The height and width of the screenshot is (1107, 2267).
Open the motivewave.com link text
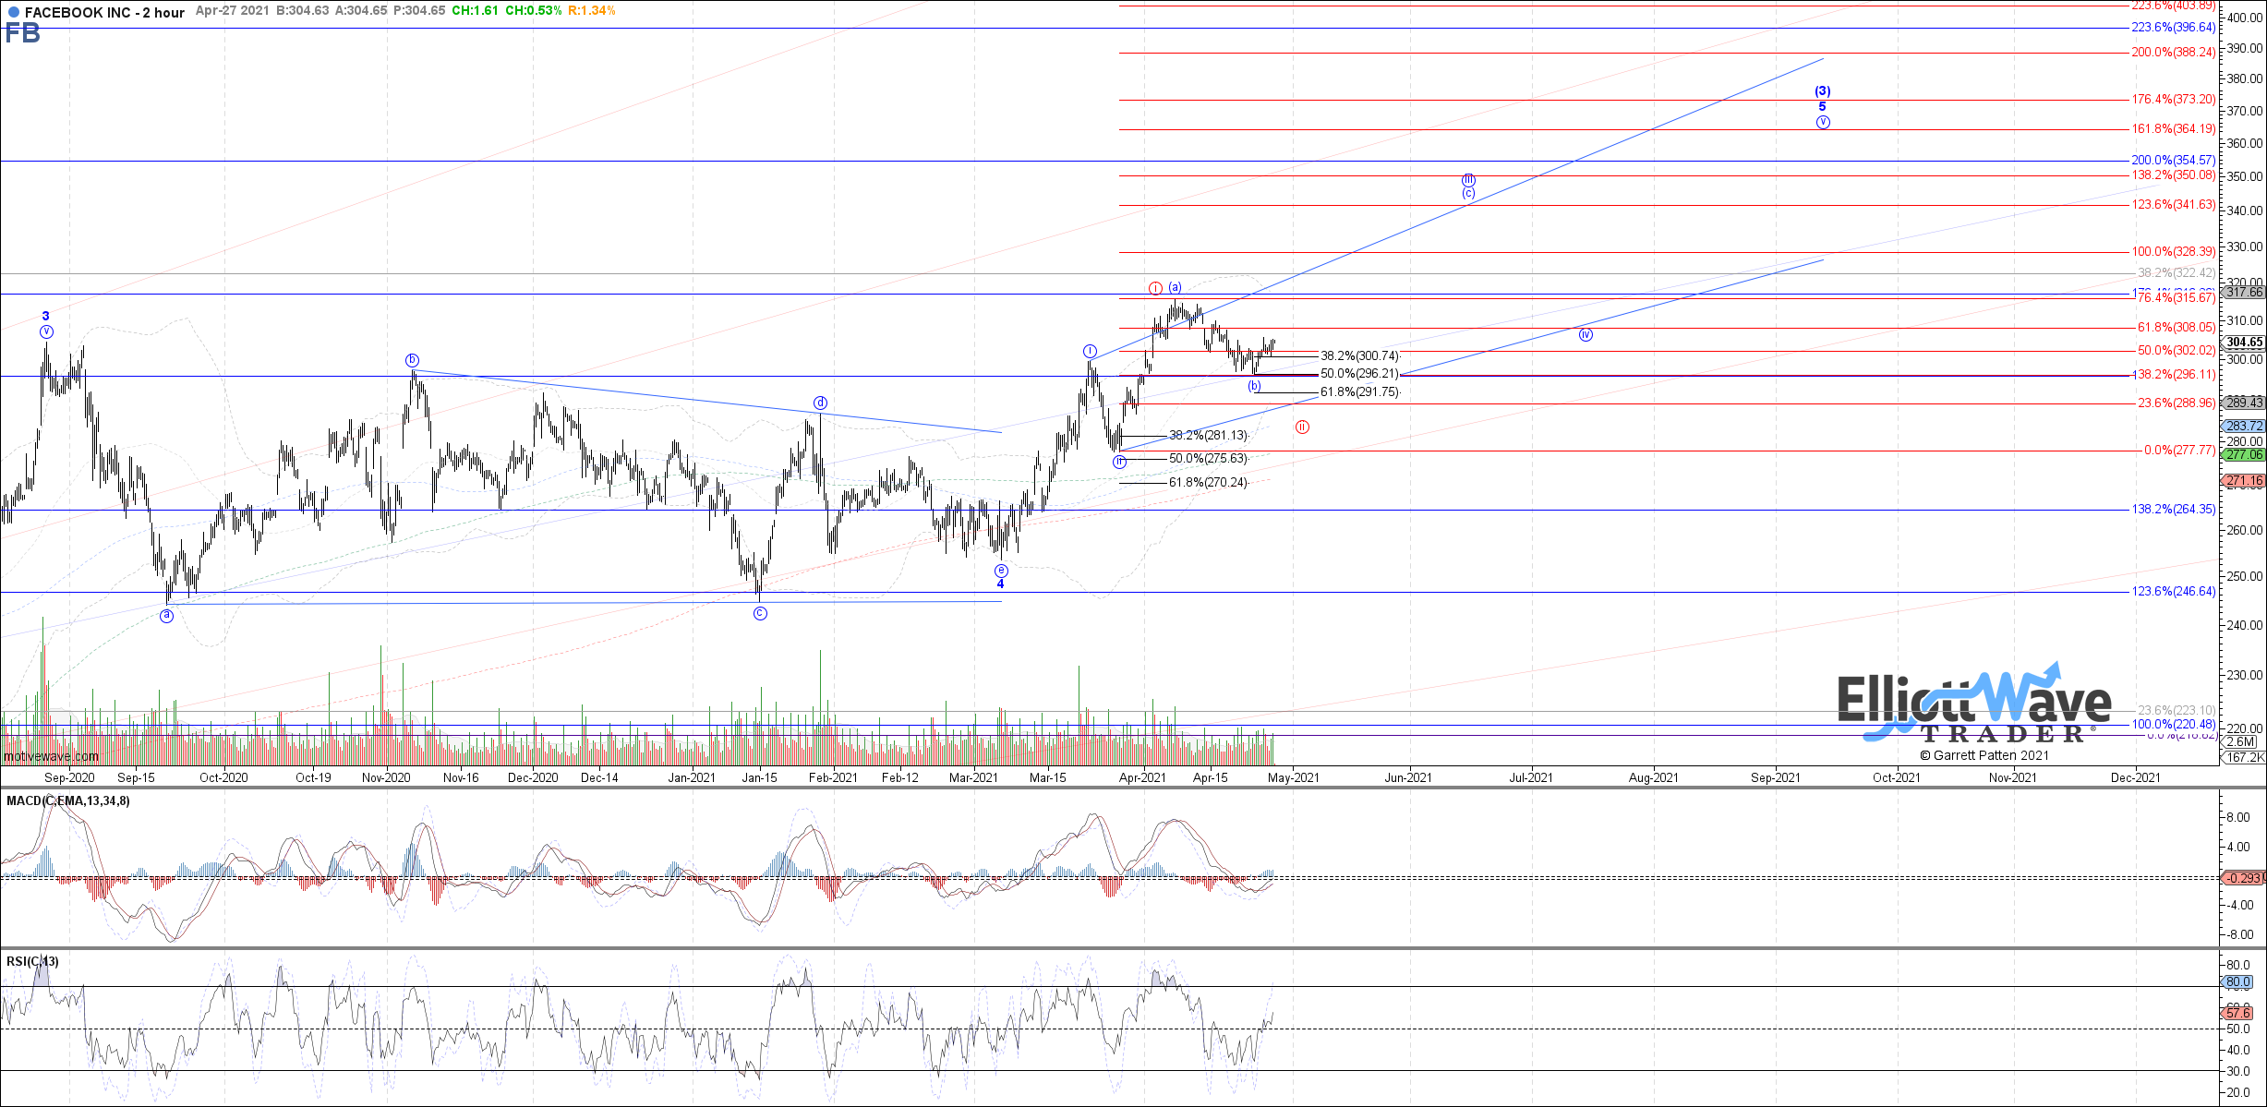coord(51,756)
